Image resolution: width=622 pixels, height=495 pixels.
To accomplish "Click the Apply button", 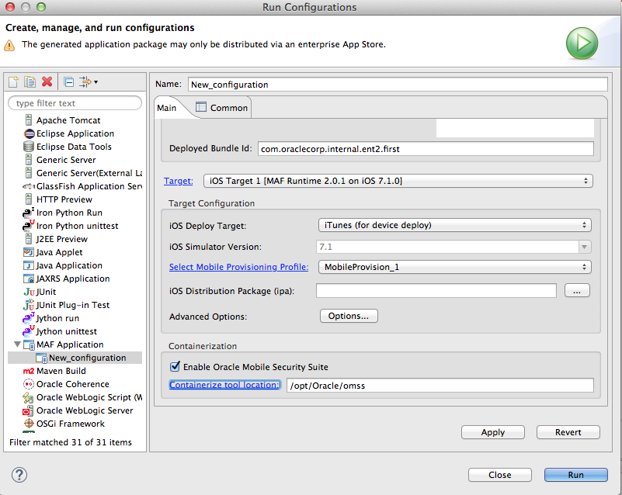I will point(492,432).
